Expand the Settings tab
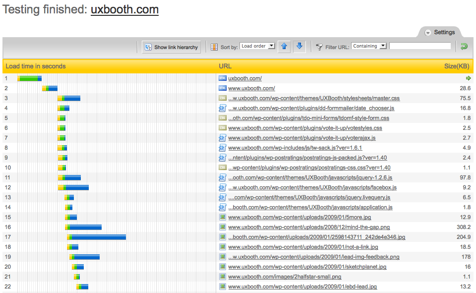Image resolution: width=476 pixels, height=293 pixels. click(440, 32)
